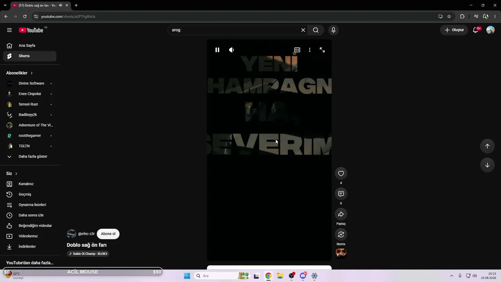The height and width of the screenshot is (282, 501).
Task: Open İndirilenler in the sidebar
Action: pyautogui.click(x=30, y=247)
